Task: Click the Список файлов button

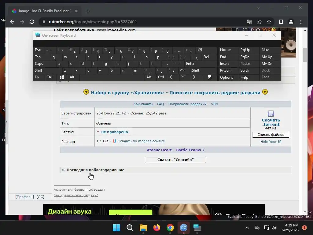Action: pyautogui.click(x=271, y=135)
